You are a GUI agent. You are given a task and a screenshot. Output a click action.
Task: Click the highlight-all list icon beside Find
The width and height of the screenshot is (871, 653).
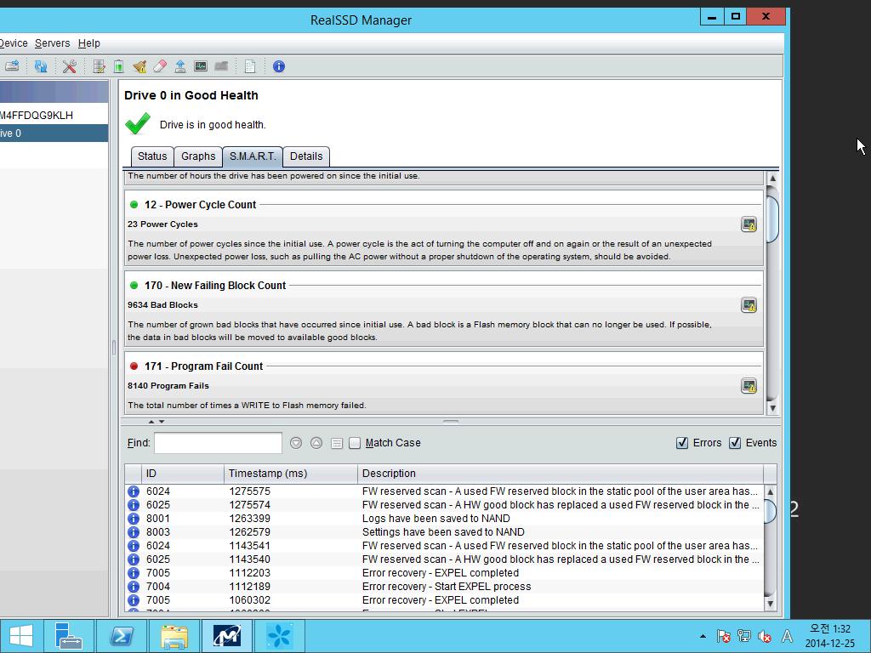[337, 443]
